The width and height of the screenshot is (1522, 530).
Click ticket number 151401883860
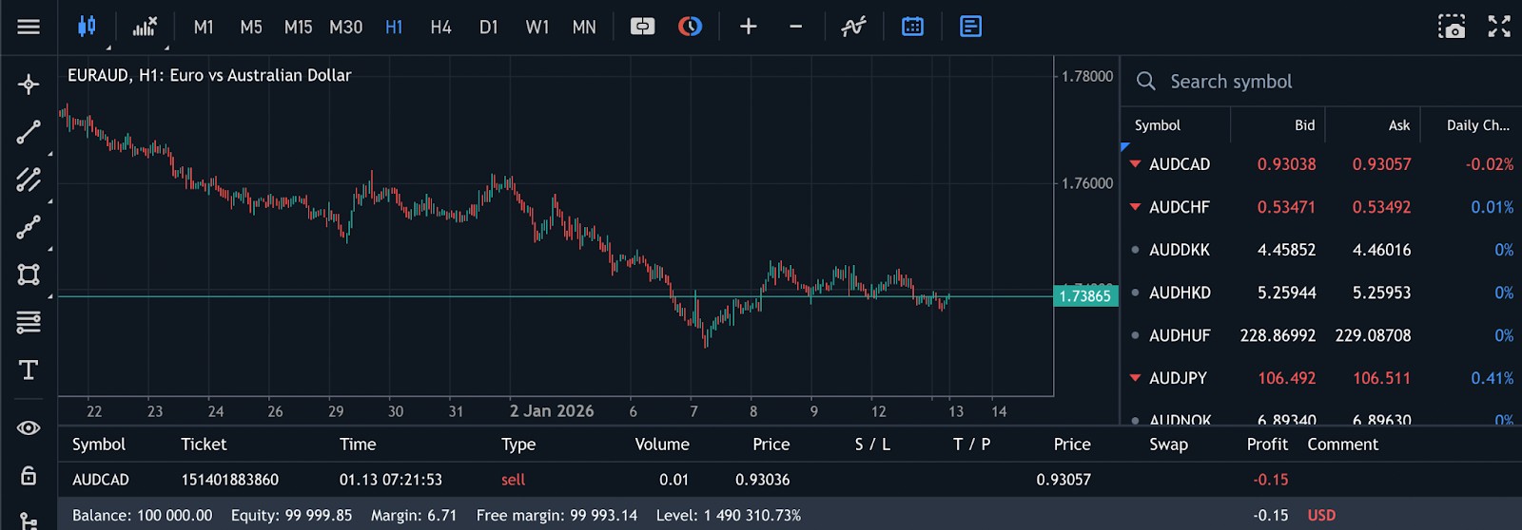click(230, 480)
